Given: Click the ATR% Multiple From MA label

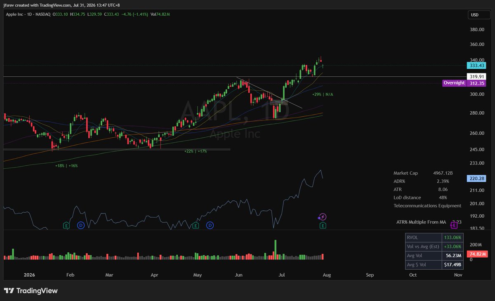Looking at the screenshot, I should [421, 222].
